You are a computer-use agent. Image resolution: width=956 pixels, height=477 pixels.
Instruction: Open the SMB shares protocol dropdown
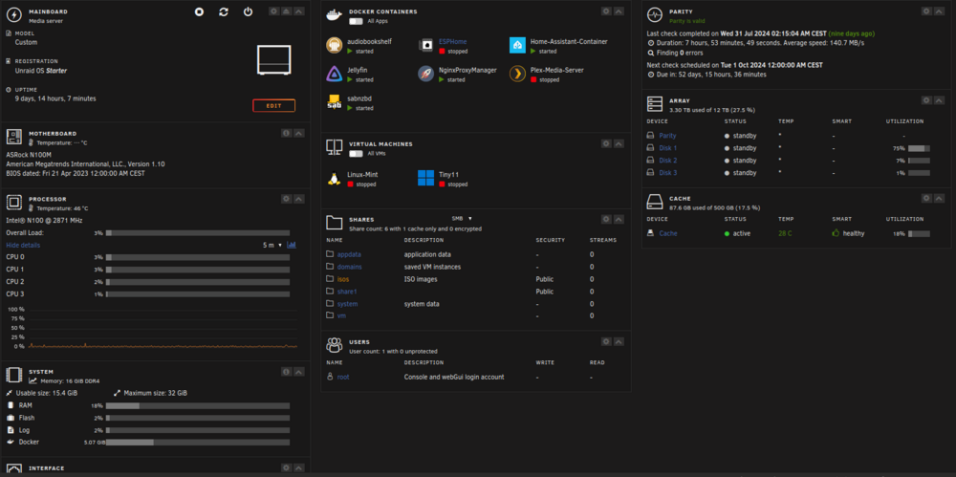(x=462, y=218)
